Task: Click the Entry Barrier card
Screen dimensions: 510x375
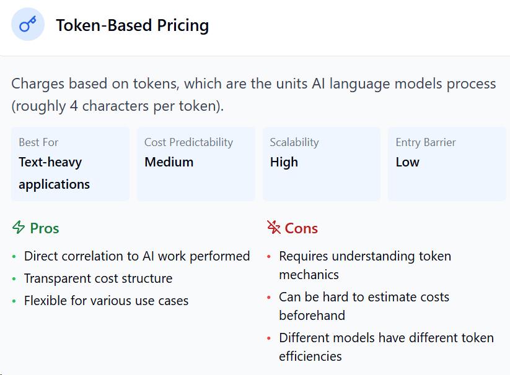Action: (447, 164)
